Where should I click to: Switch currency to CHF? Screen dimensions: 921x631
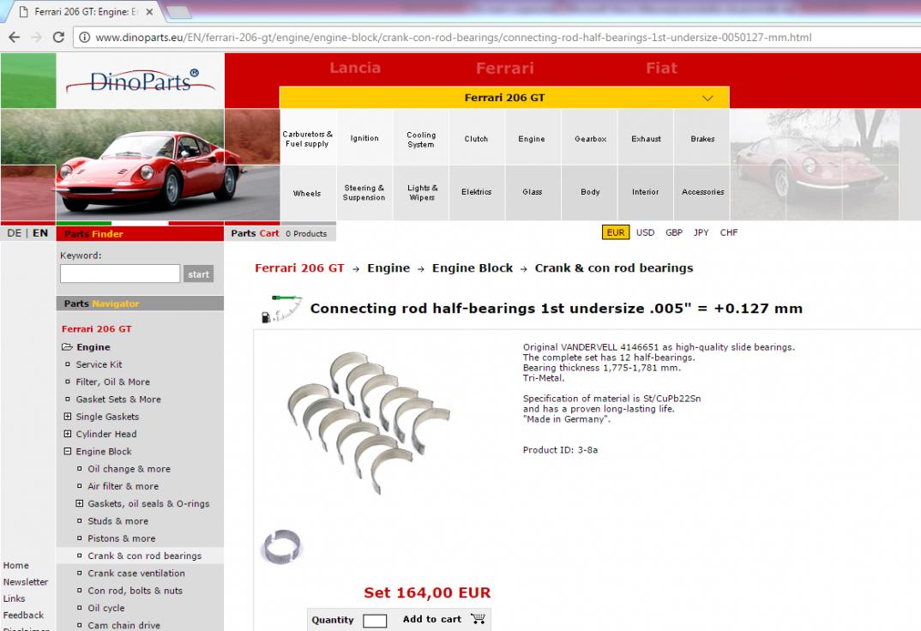tap(729, 232)
